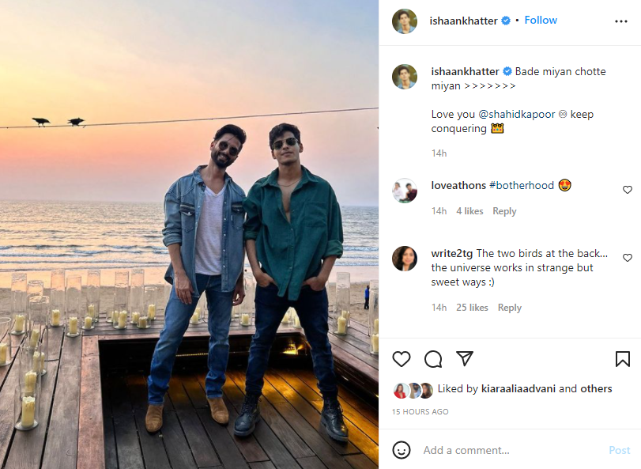View 25 likes on write2tg comment
This screenshot has height=469, width=641.
[472, 308]
